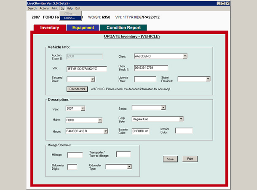Image resolution: width=257 pixels, height=190 pixels.
Task: Maximize the LiveCRwriter window
Action: [x=223, y=3]
